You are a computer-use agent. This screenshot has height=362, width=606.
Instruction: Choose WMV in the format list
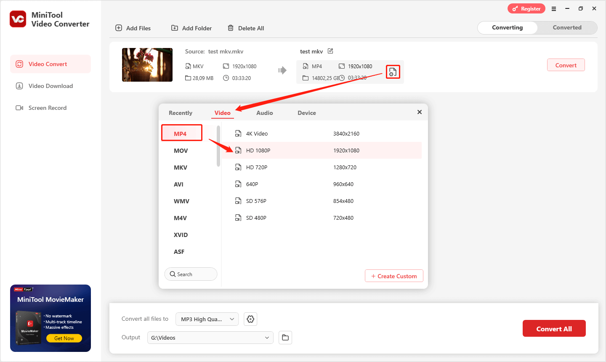pos(181,201)
